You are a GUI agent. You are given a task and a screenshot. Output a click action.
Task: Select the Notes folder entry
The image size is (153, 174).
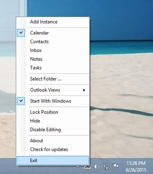pyautogui.click(x=53, y=59)
